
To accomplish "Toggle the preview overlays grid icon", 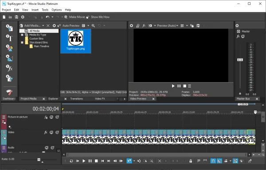I will [182, 26].
